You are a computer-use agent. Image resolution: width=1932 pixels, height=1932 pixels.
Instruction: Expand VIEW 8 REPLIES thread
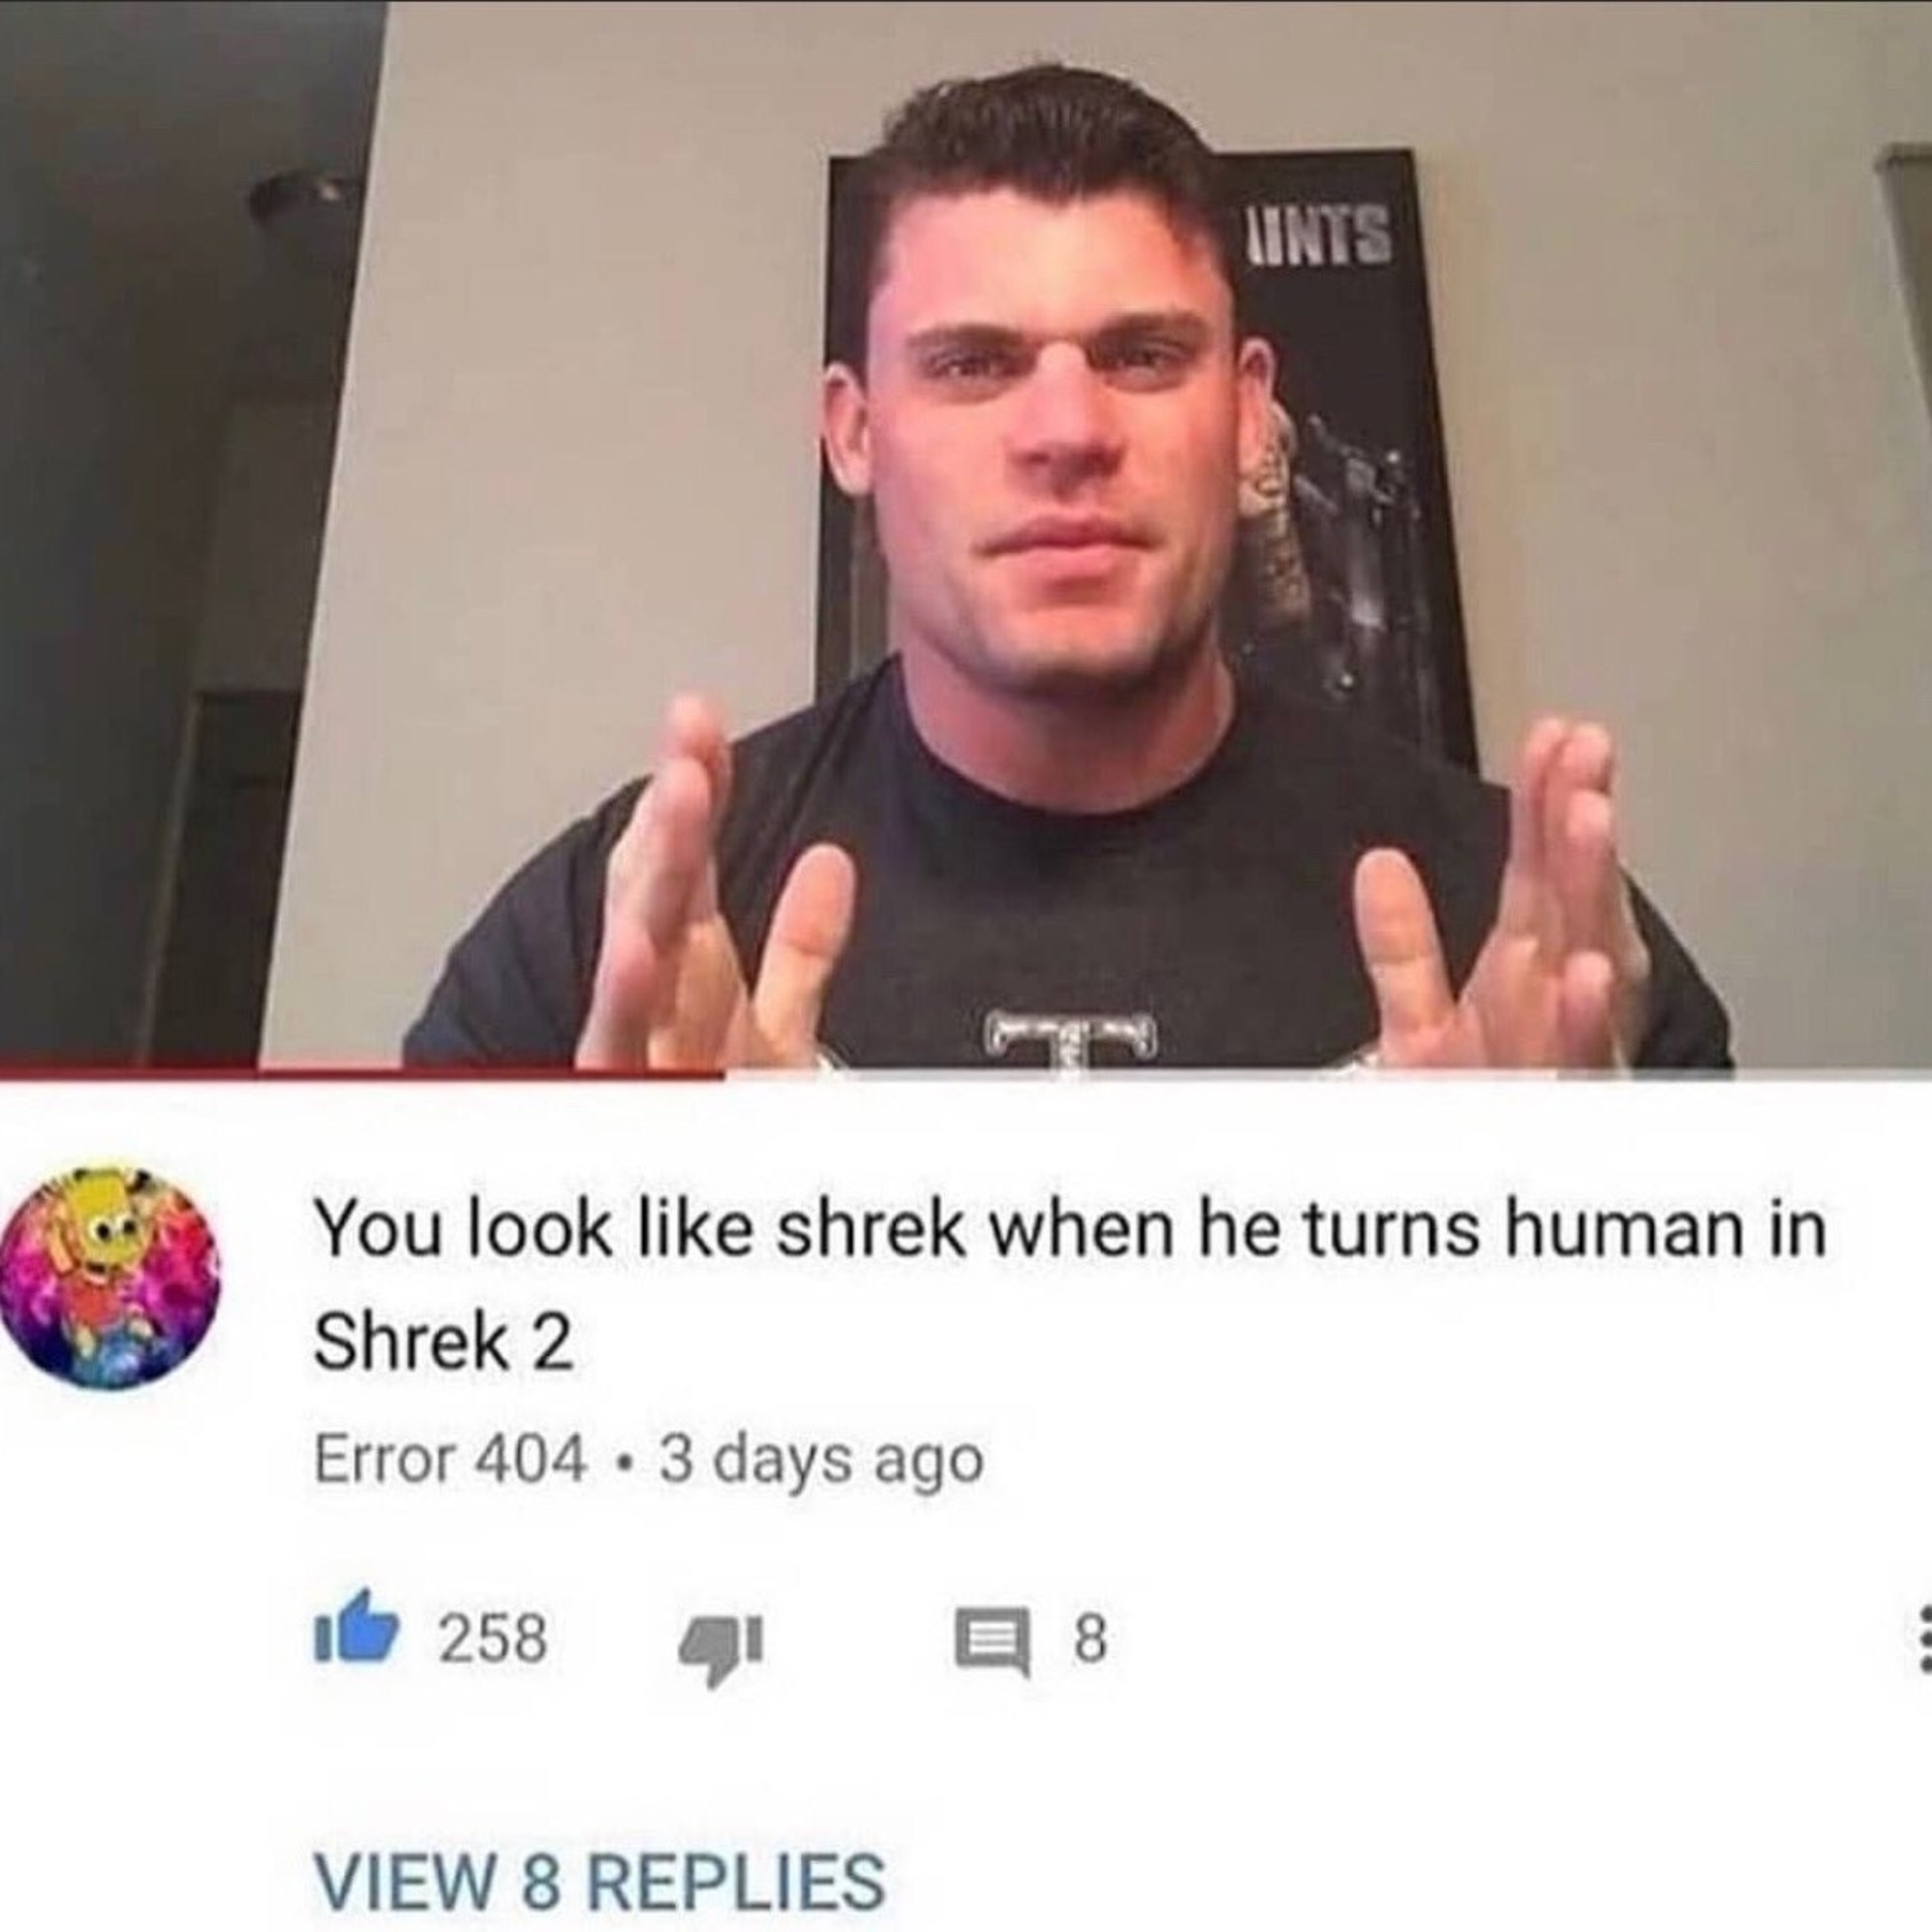tap(600, 1852)
